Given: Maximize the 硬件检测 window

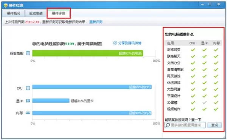Looking at the screenshot, I should 210,4.
